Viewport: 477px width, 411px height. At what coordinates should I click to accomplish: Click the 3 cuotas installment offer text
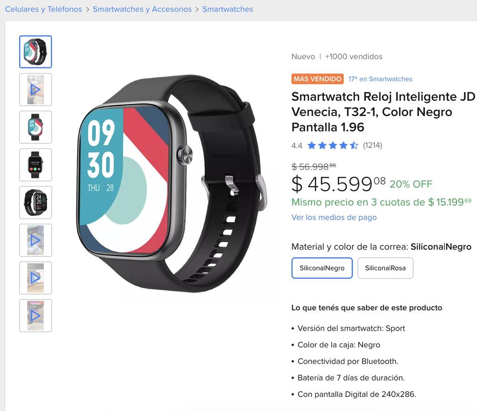click(382, 202)
